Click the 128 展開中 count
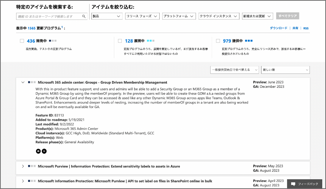 pyautogui.click(x=129, y=41)
